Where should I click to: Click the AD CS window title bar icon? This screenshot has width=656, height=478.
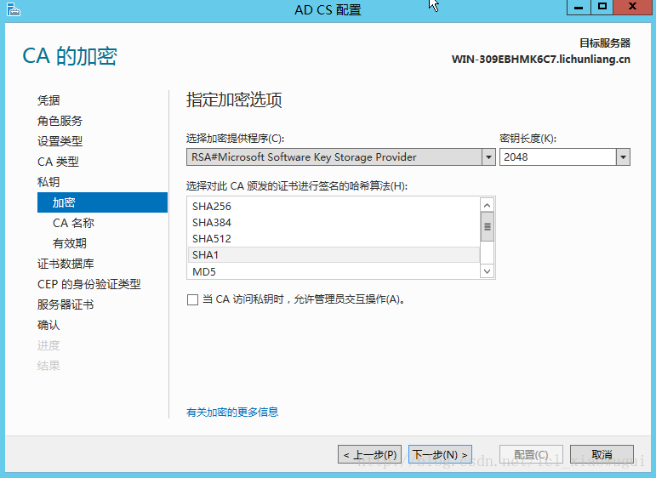click(14, 9)
